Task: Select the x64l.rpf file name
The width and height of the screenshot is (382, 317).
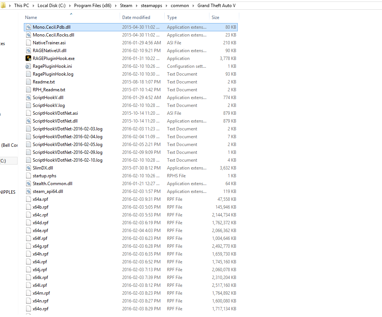Action: click(x=40, y=285)
